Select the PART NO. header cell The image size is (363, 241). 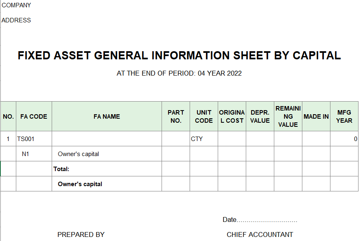176,117
